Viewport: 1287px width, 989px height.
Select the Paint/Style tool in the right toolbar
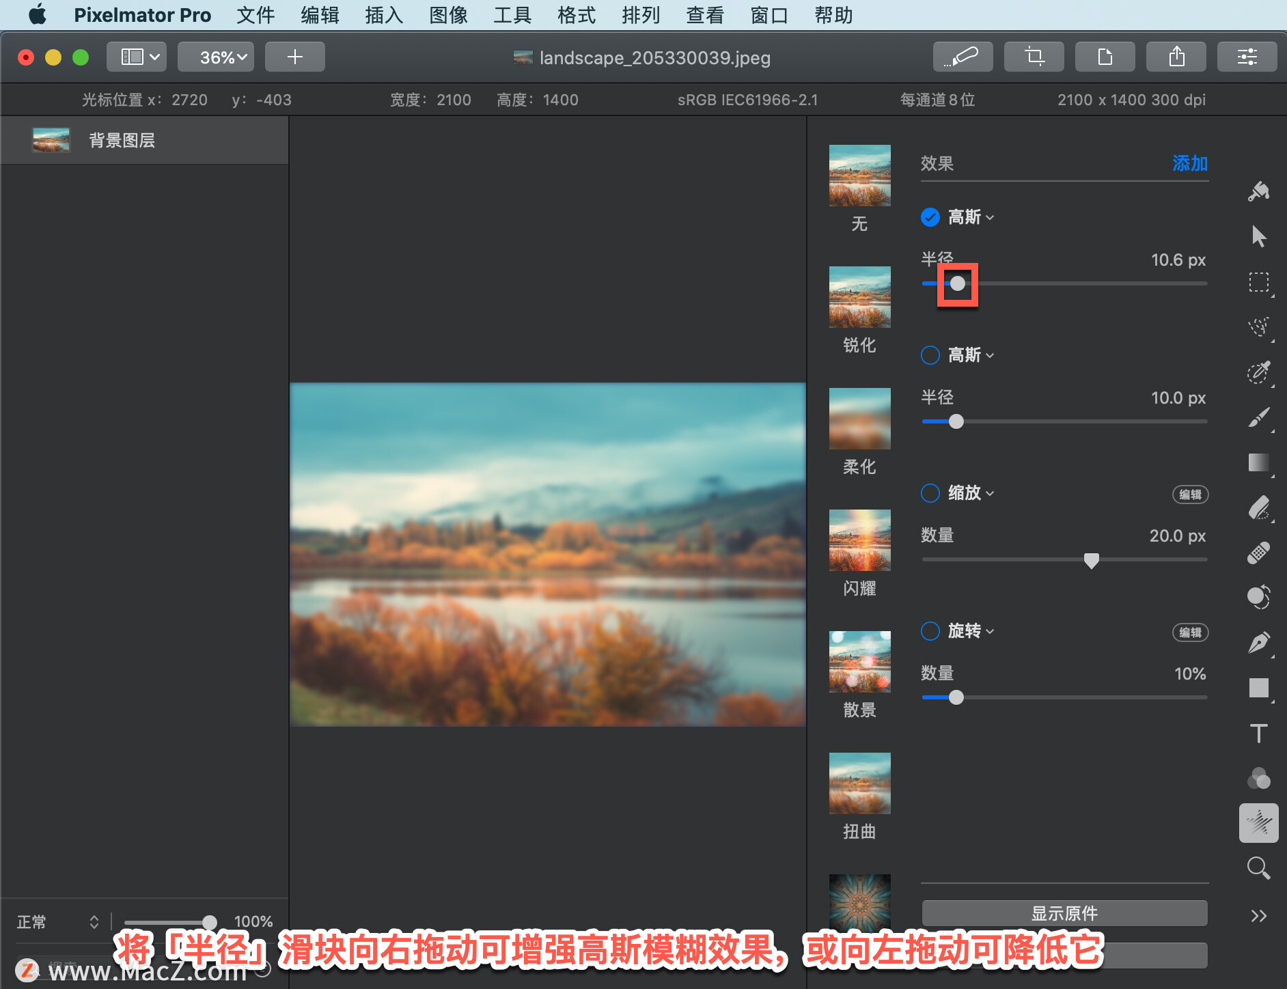point(1258,191)
